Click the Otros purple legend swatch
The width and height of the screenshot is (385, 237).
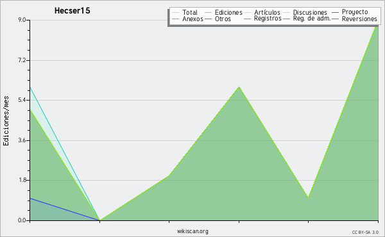[x=208, y=19]
